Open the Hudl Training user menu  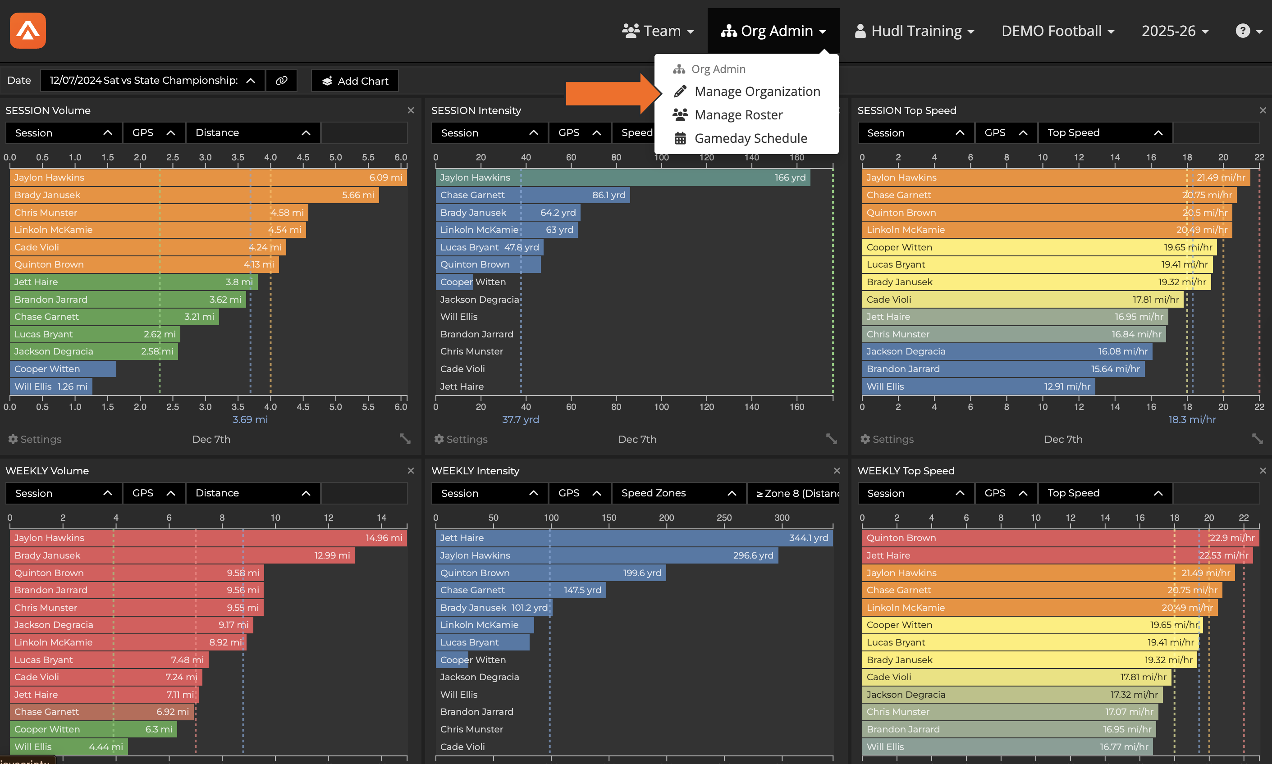click(x=914, y=31)
